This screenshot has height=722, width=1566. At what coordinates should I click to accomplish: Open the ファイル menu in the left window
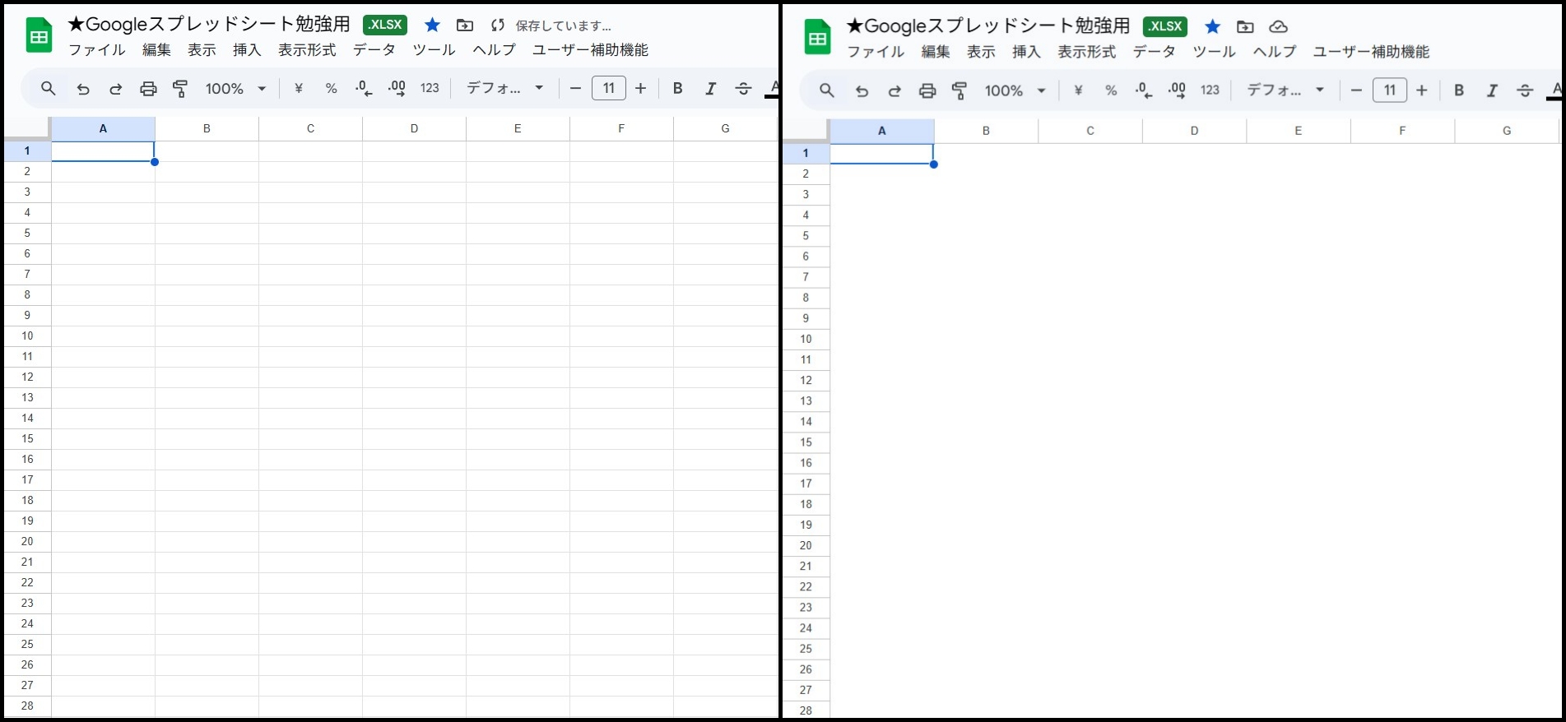point(97,50)
